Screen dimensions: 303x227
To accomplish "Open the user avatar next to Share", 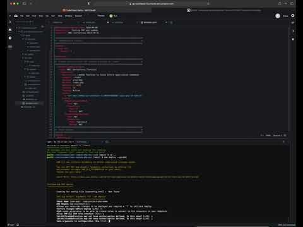I will (278, 16).
